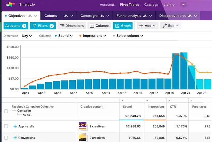Open the three-dot more menu in header
The width and height of the screenshot is (212, 142).
point(183,5)
